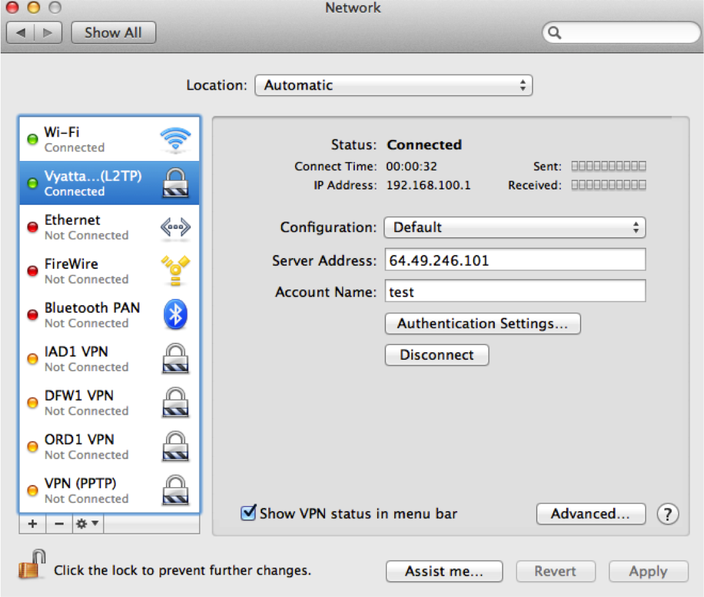
Task: Click the Wi-Fi signal icon
Action: click(x=175, y=139)
